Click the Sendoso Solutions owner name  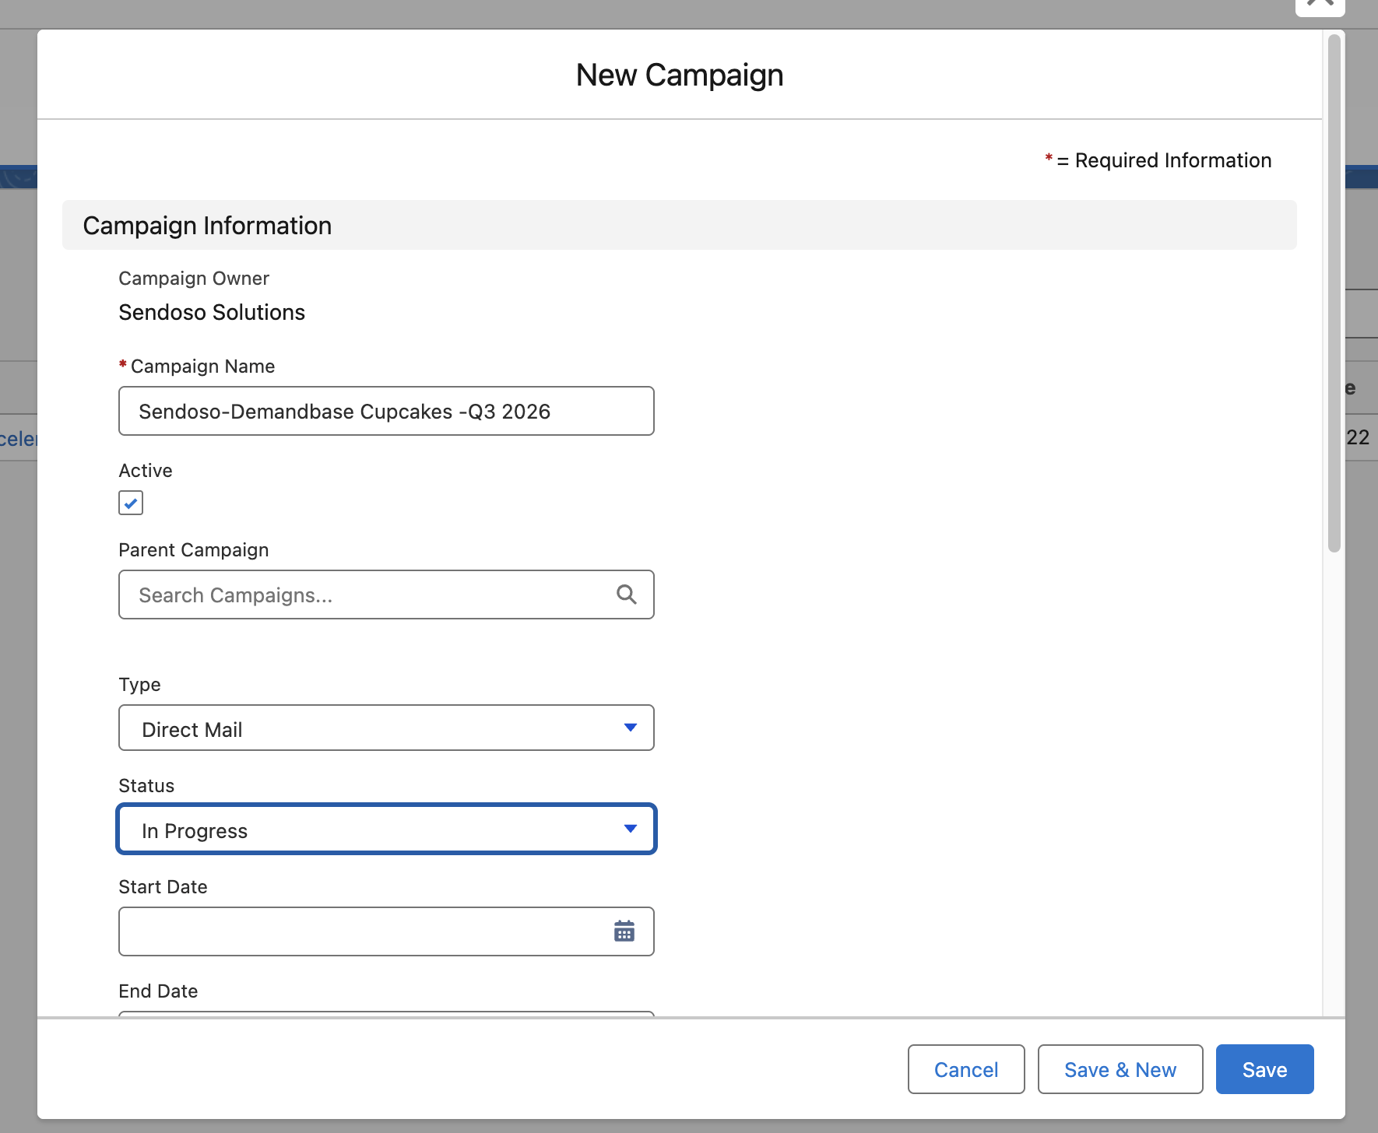[212, 312]
